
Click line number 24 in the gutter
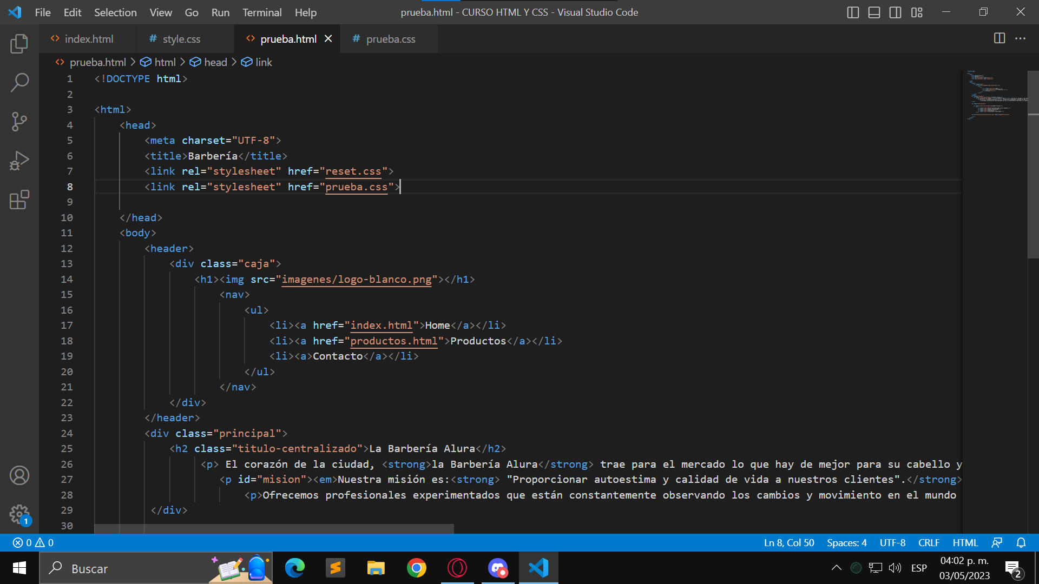point(67,433)
